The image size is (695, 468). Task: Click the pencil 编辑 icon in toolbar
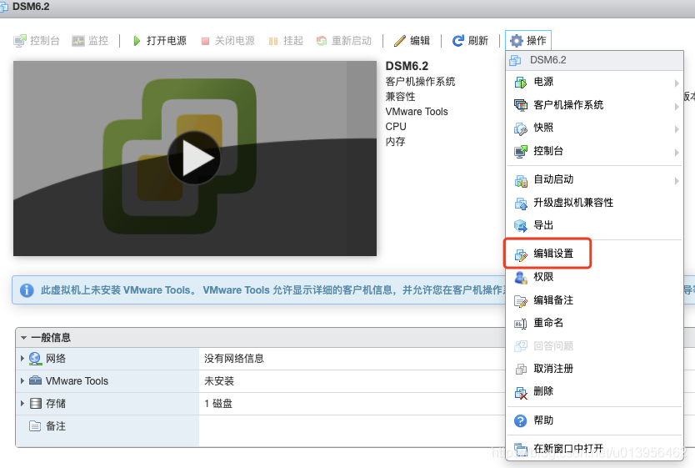[400, 41]
